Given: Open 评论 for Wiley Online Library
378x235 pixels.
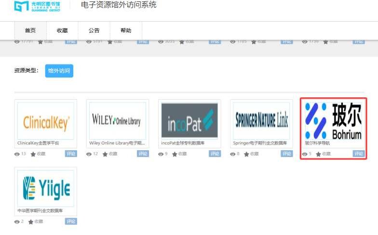Looking at the screenshot, I should point(143,154).
